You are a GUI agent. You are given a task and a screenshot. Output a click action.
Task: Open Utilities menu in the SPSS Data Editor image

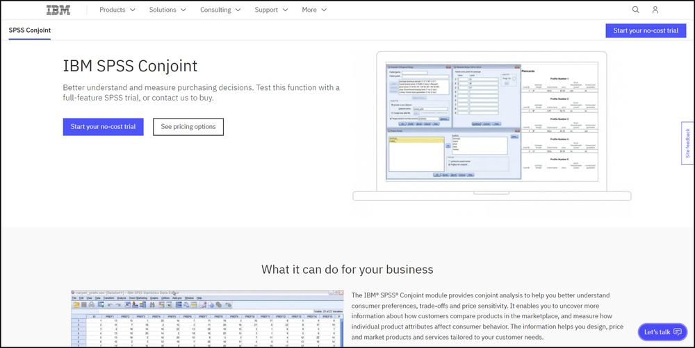(165, 298)
